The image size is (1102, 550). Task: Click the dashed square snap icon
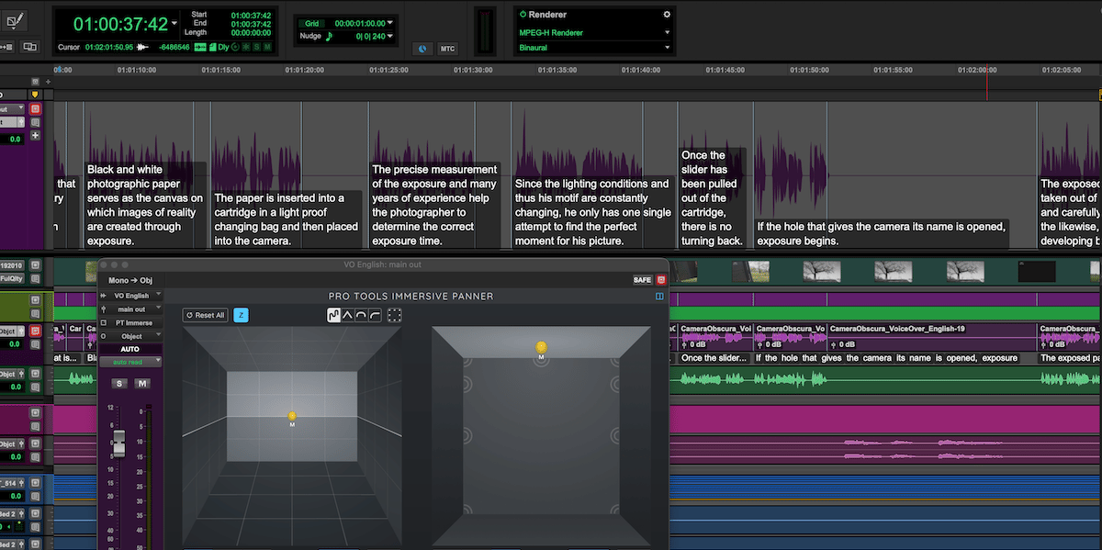[x=395, y=315]
